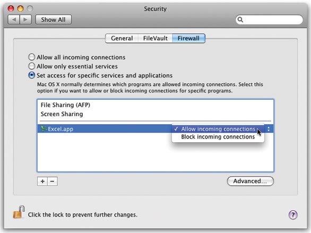Screen dimensions: 311x233
Task: Click the Excel.app application icon
Action: [x=44, y=129]
